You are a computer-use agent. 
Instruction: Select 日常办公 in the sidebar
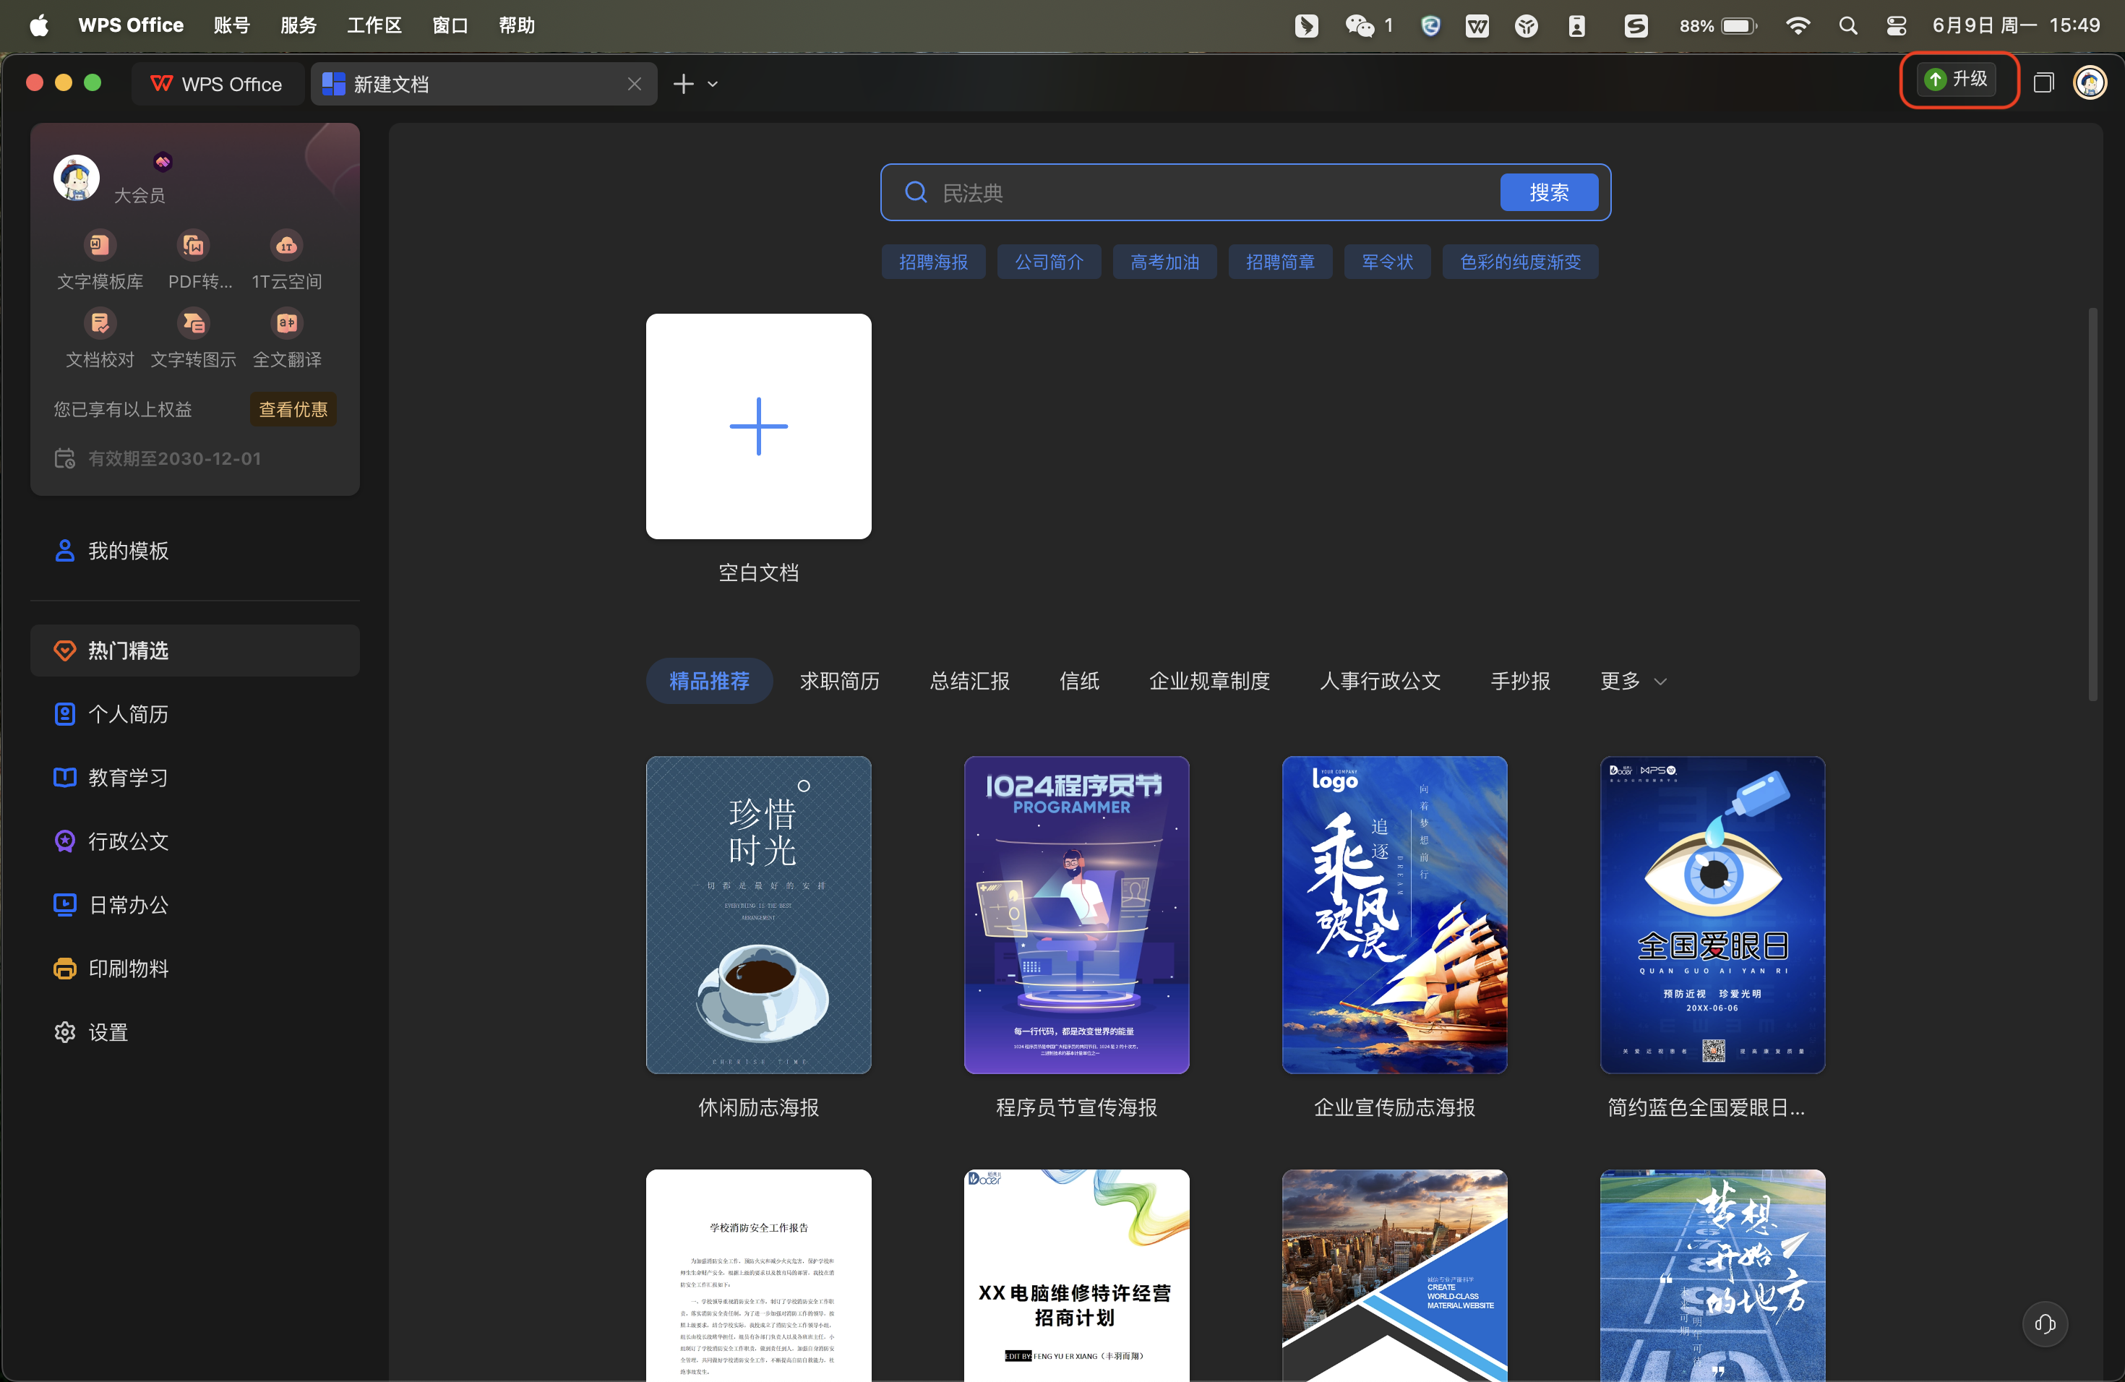coord(194,904)
